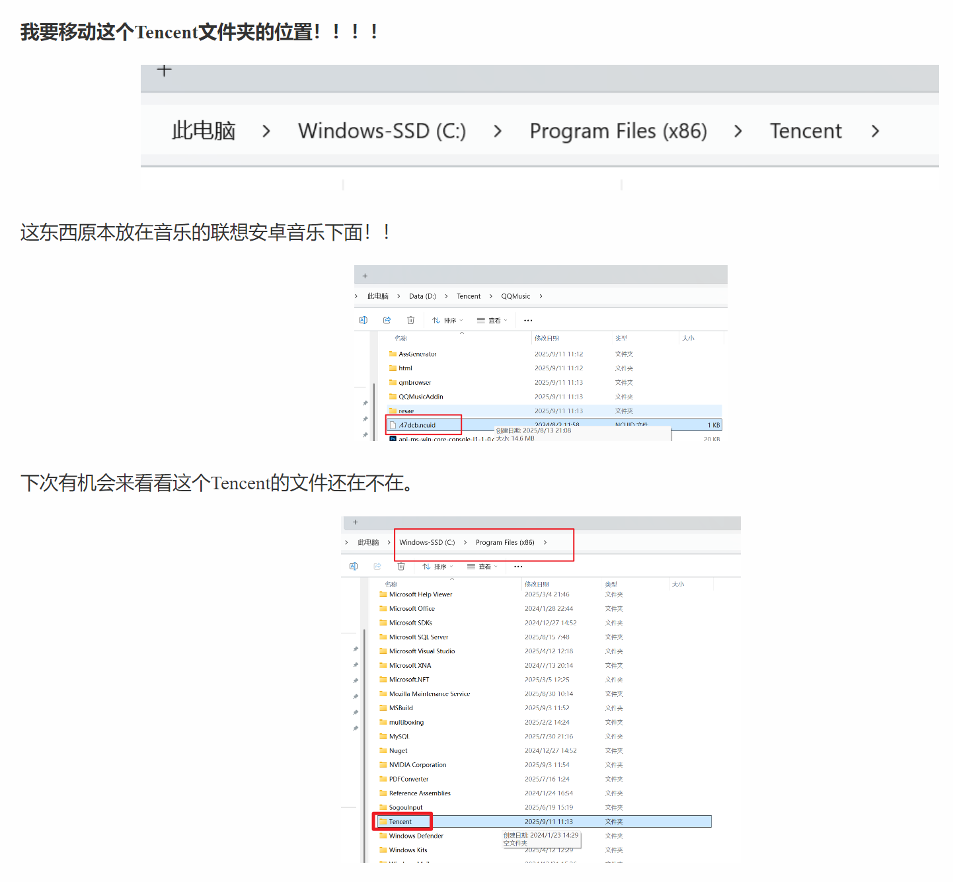
Task: Click Windows-SSD (C:) in the large top breadcrumb
Action: (382, 131)
